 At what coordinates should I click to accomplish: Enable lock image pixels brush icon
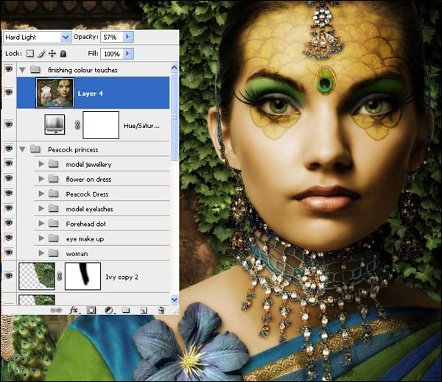click(41, 54)
